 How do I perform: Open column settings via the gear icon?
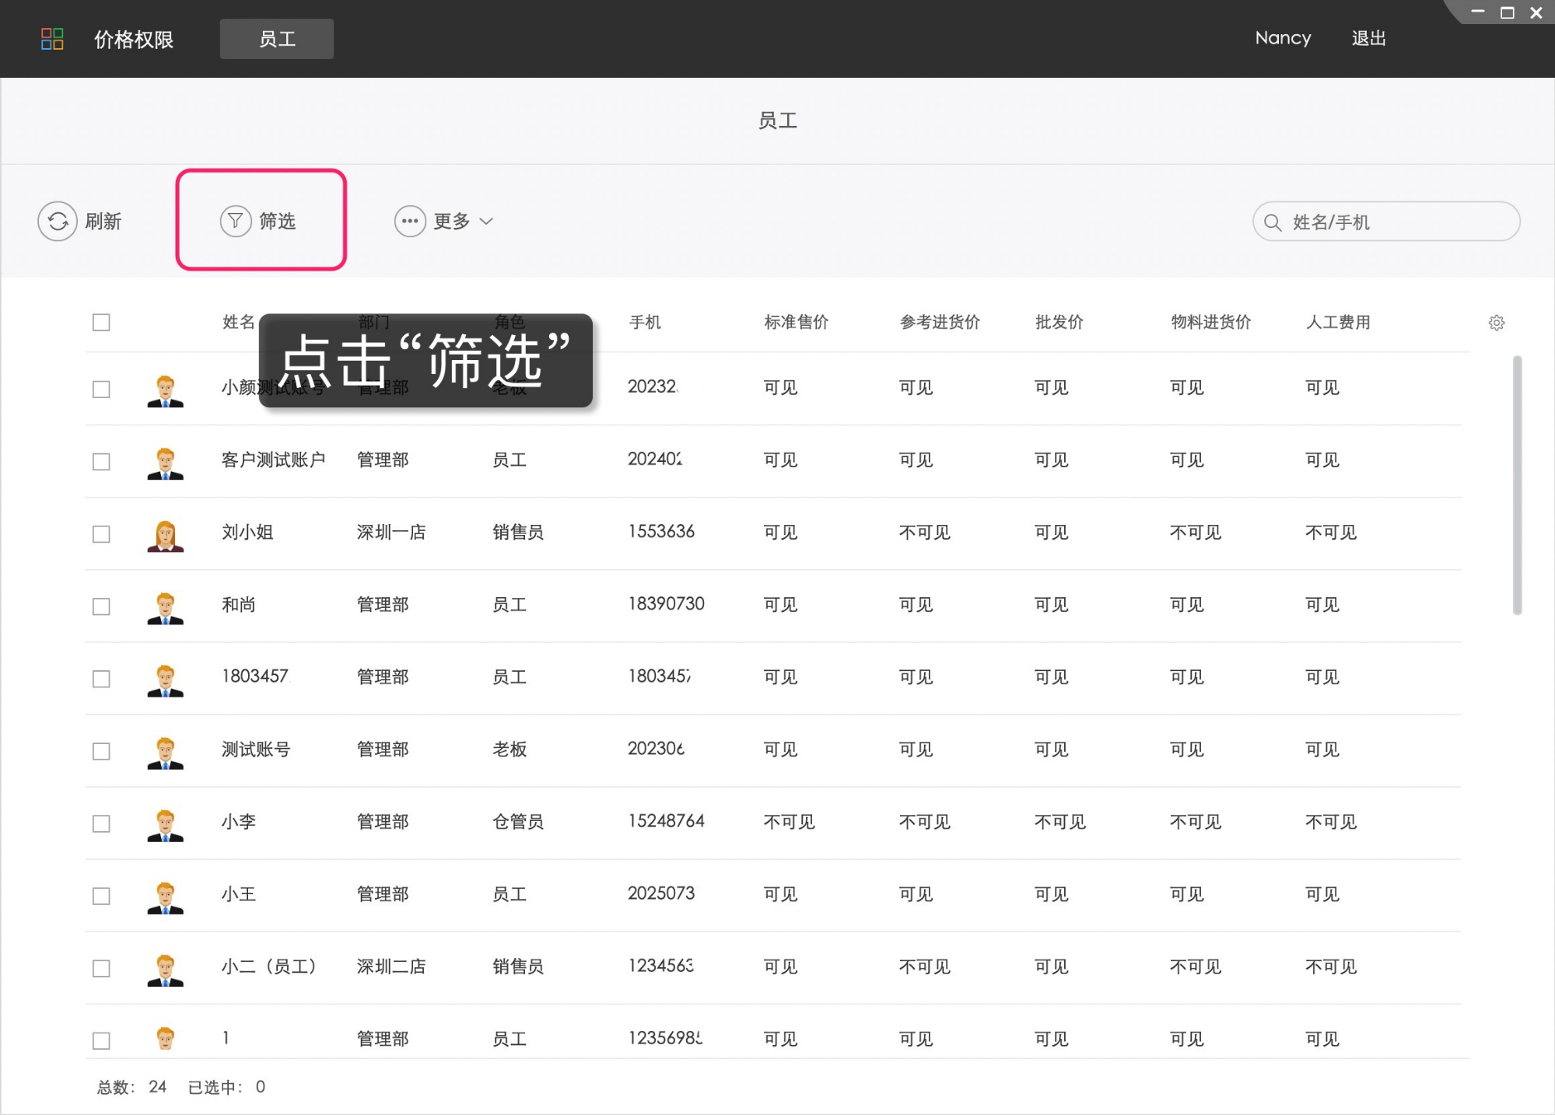[x=1497, y=322]
